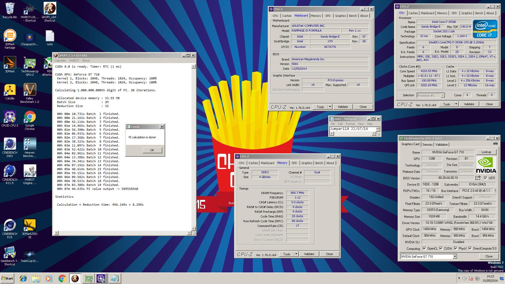Open the Recycle Bin desktop icon
This screenshot has height=284, width=505.
click(10, 11)
